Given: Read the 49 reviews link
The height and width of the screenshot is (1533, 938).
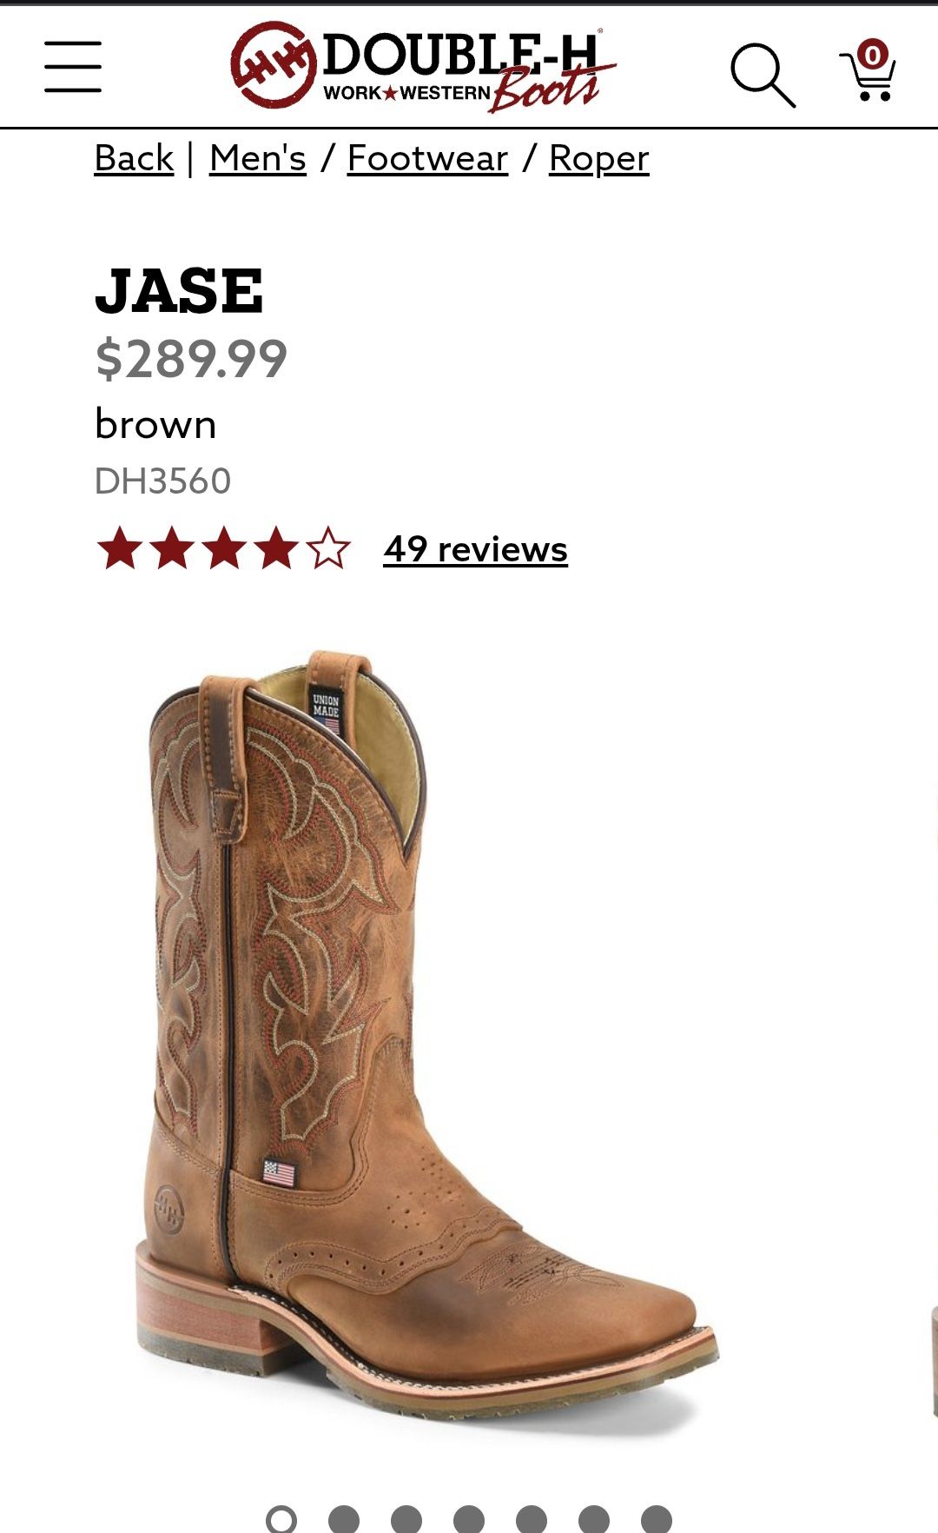Looking at the screenshot, I should [475, 549].
